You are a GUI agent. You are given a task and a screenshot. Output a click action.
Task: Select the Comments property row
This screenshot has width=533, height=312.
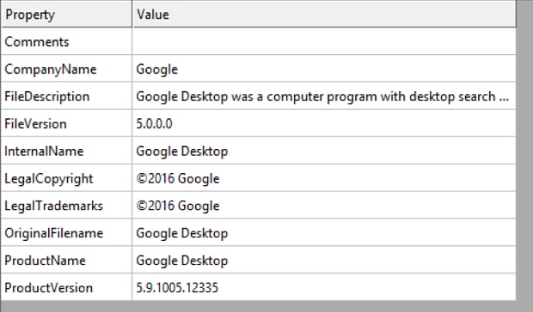(x=259, y=42)
